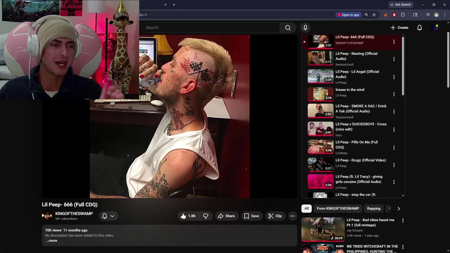Close the current browser tab
This screenshot has width=450, height=253.
click(x=165, y=5)
